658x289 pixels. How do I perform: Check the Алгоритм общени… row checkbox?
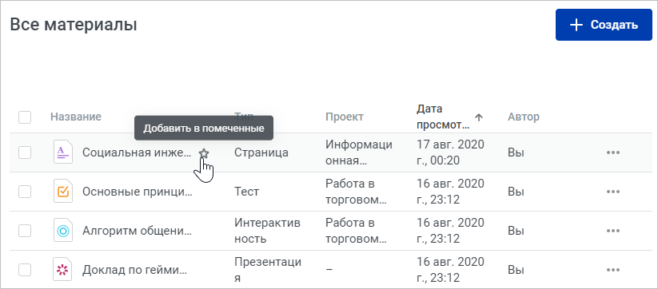[25, 231]
